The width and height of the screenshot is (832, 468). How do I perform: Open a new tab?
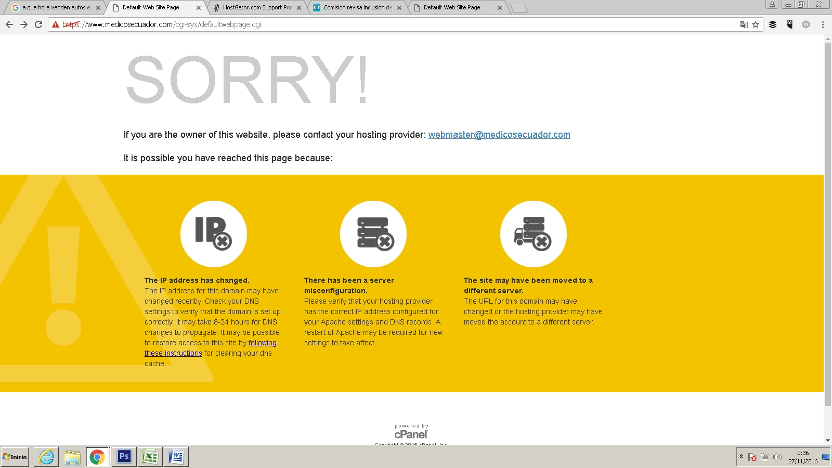coord(519,8)
